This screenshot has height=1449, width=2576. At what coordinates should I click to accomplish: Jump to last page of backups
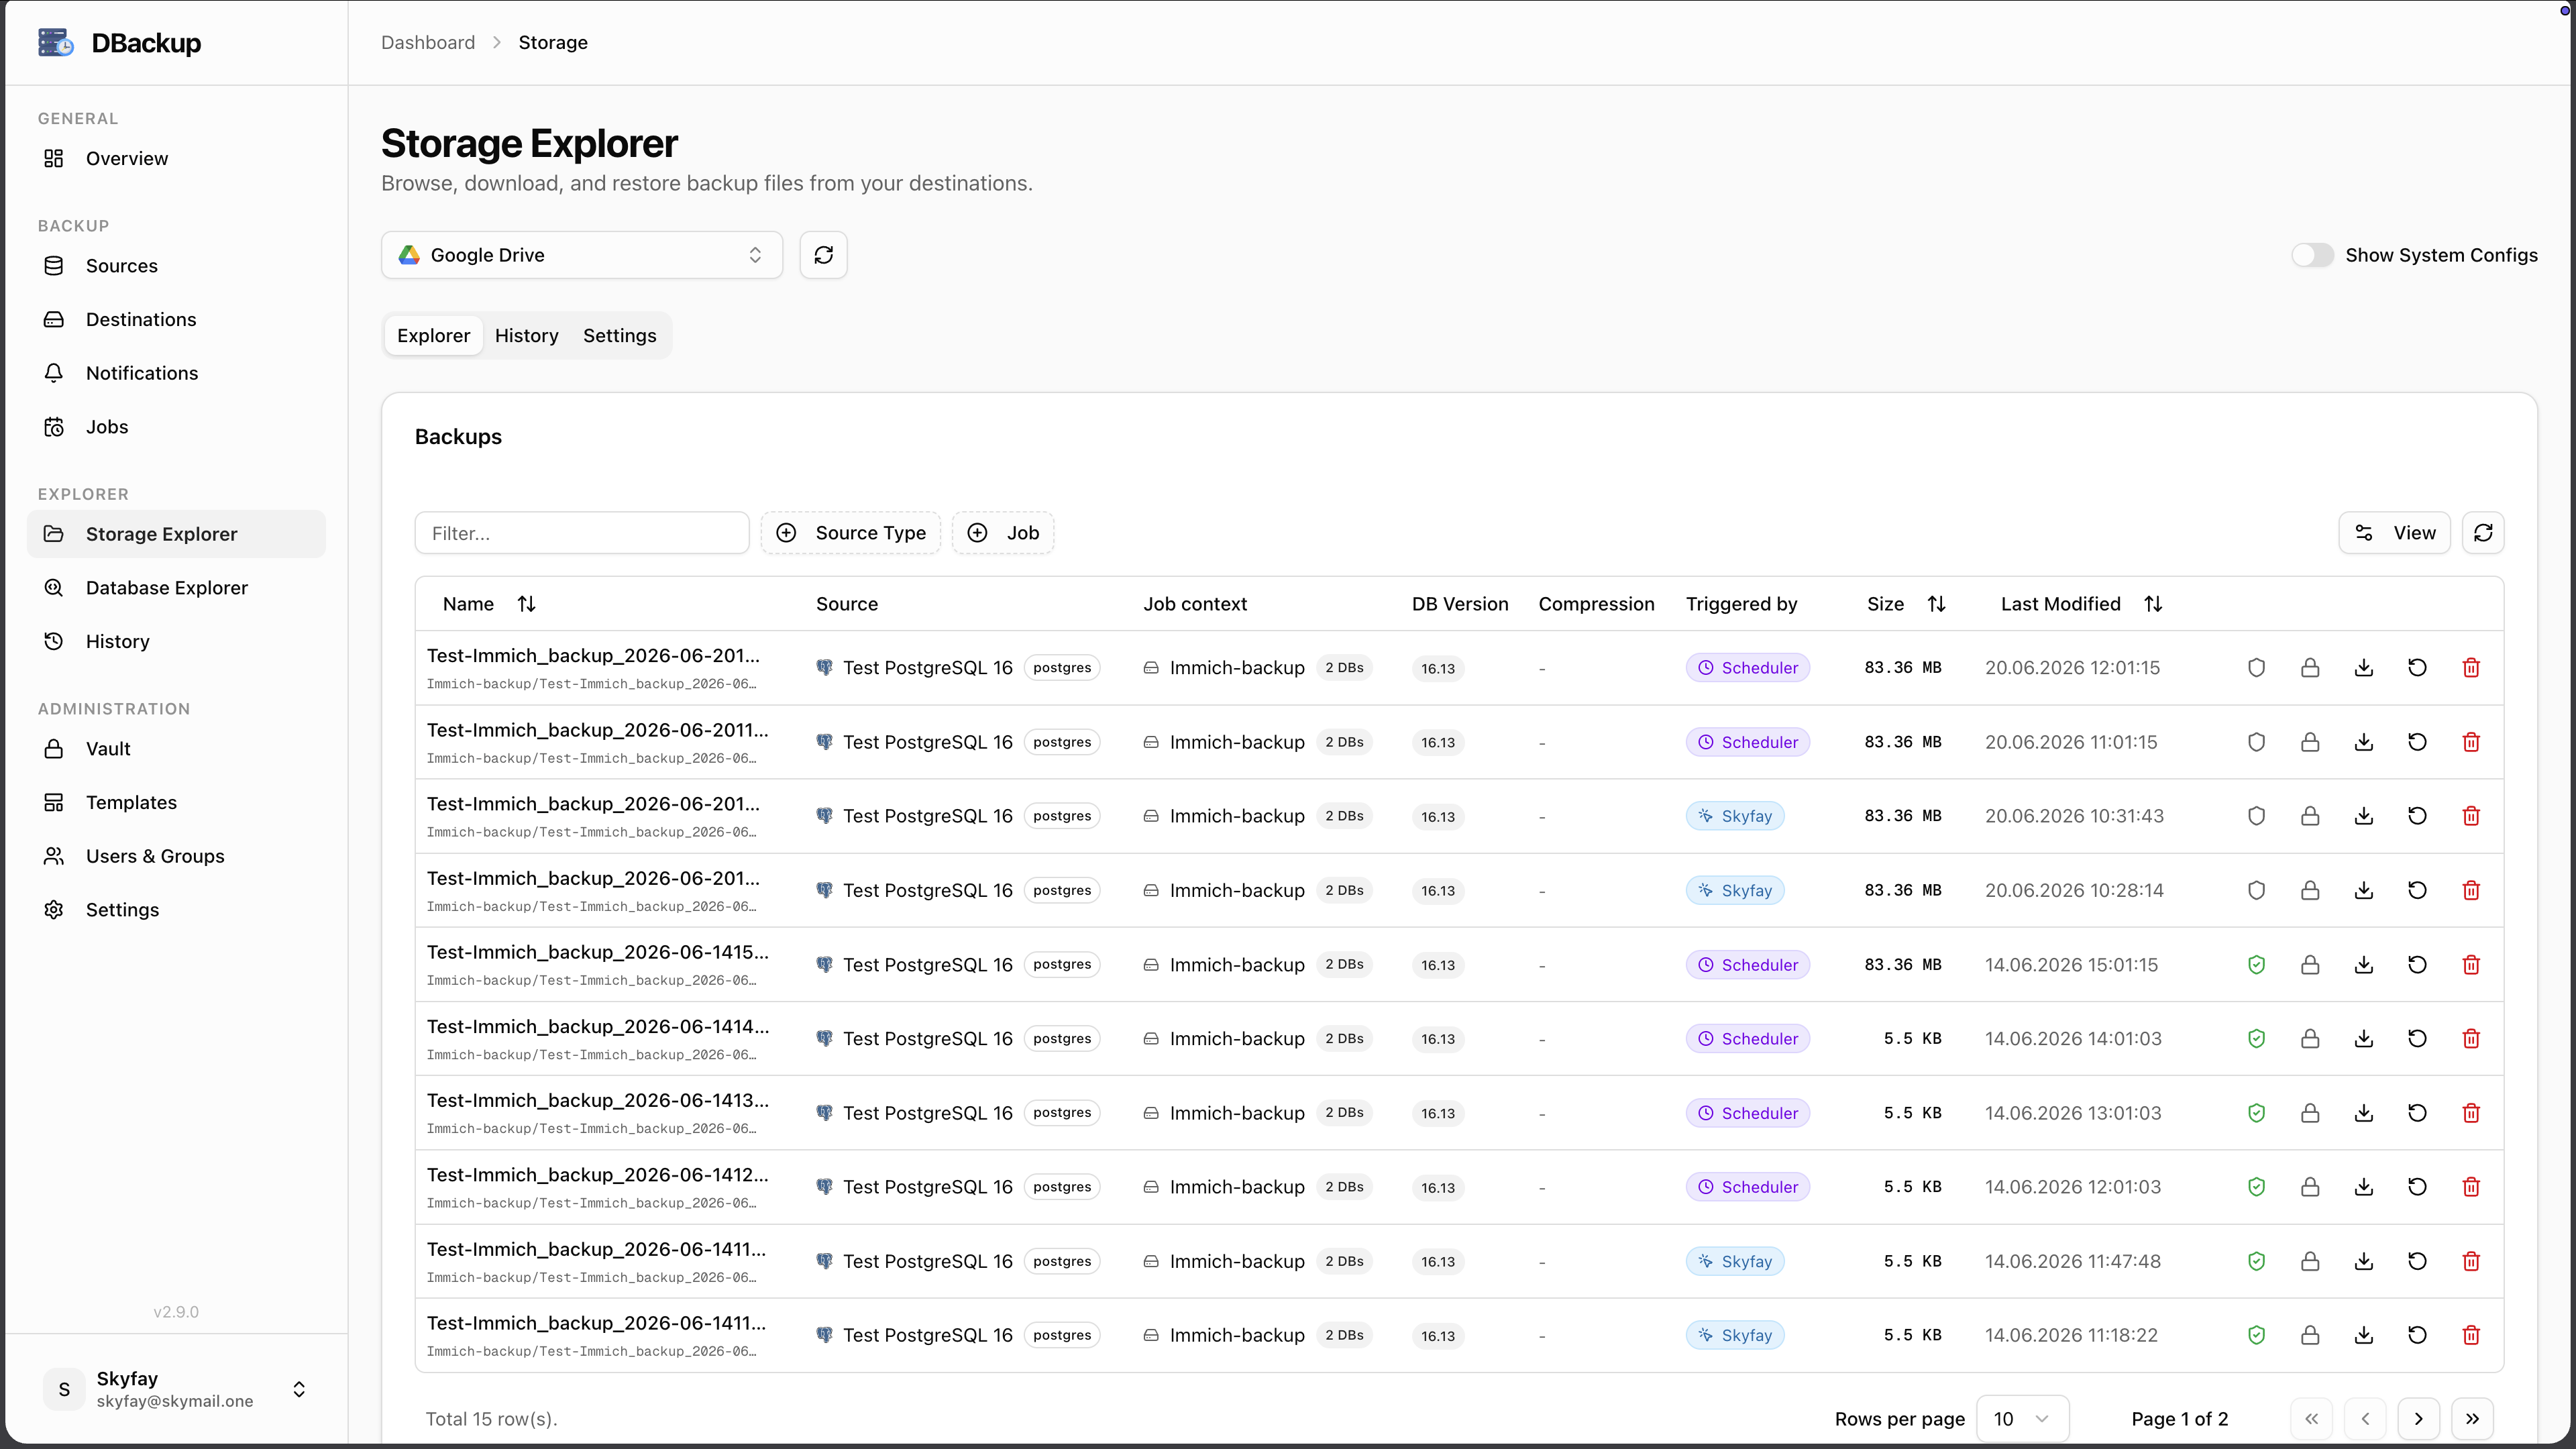pos(2472,1419)
